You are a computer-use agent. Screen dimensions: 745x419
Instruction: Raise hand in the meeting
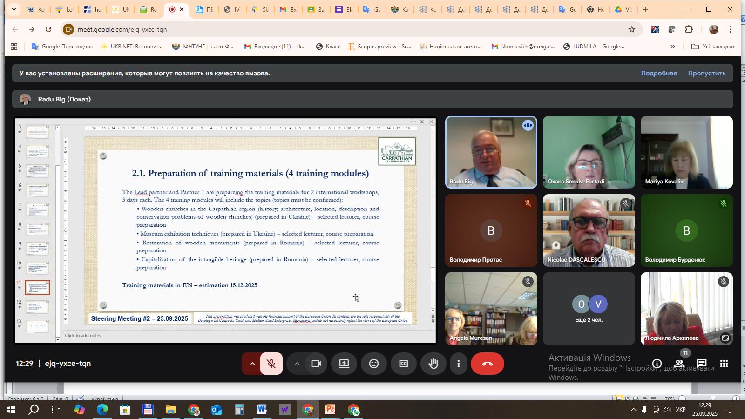[x=433, y=364]
